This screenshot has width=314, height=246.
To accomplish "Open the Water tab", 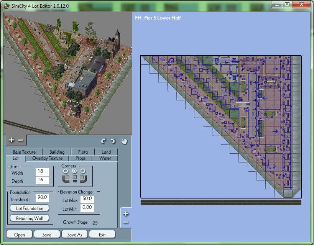I will click(x=105, y=158).
